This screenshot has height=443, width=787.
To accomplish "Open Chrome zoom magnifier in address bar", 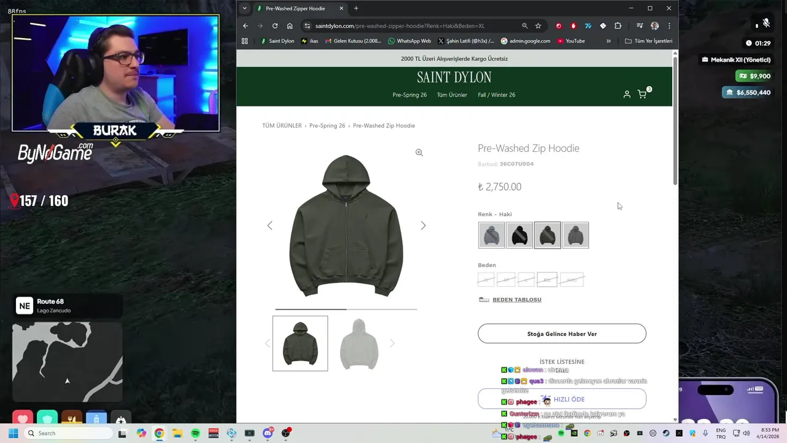I will coord(524,26).
